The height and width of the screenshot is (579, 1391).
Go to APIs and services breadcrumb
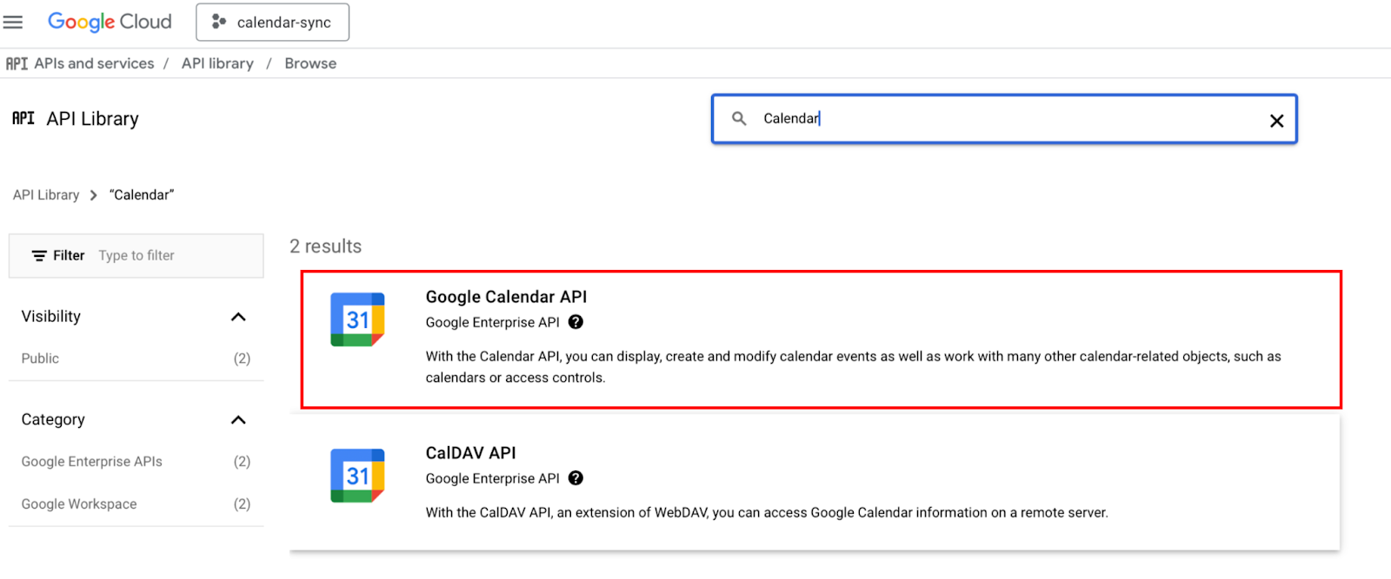click(x=94, y=63)
